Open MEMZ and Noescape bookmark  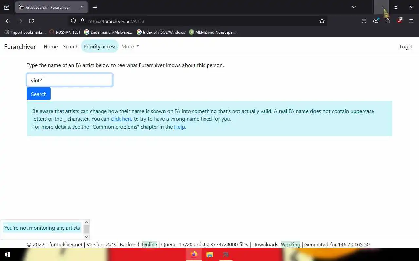[x=213, y=32]
